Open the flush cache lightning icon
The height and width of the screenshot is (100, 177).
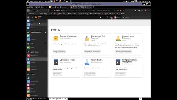tap(104, 17)
